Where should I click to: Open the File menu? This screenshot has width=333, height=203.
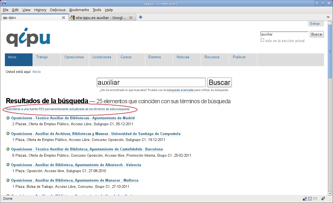(x=5, y=10)
